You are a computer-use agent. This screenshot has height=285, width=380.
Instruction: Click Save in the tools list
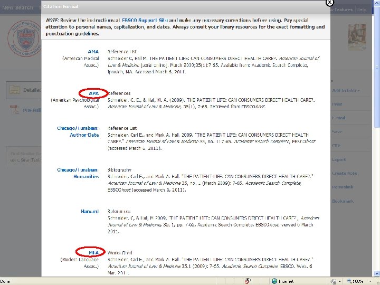click(x=337, y=132)
